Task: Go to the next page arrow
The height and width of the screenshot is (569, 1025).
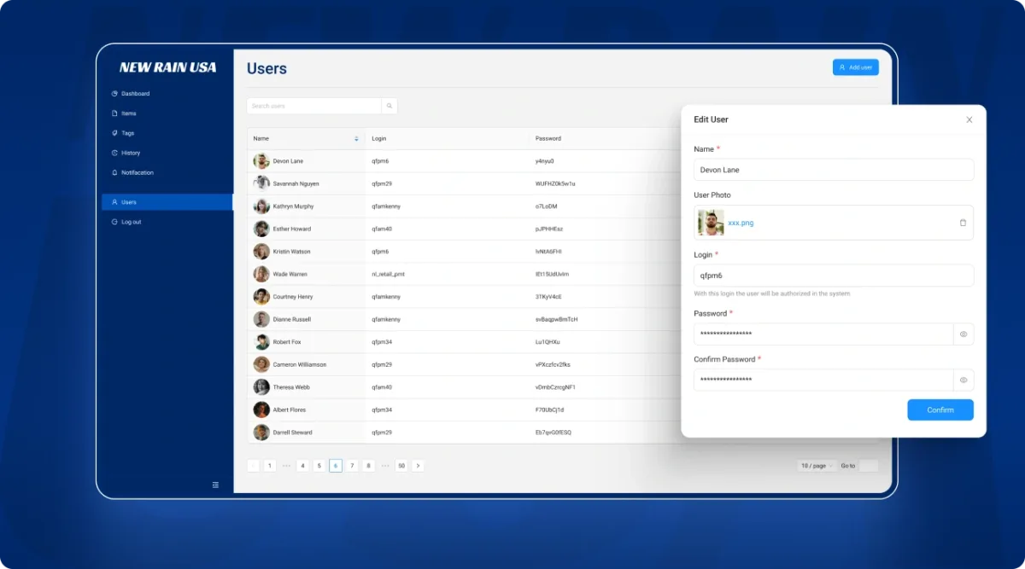Action: (418, 466)
